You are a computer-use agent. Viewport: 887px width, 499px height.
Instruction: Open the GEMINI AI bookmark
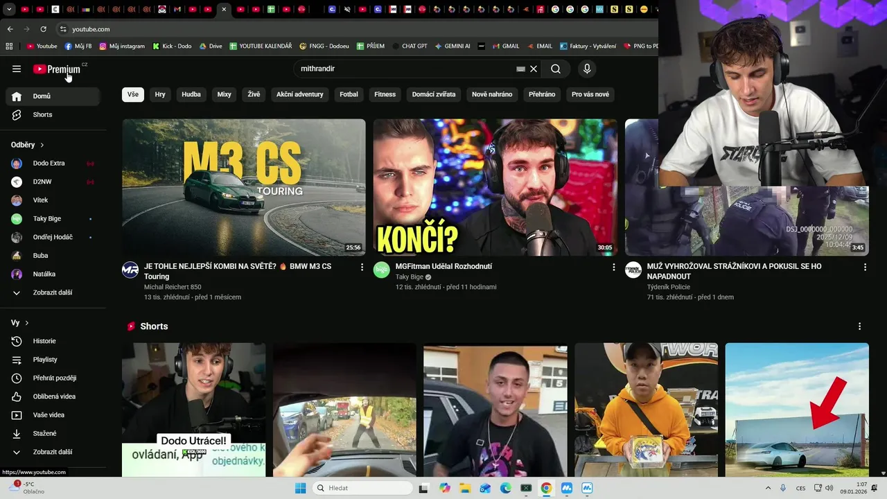[x=453, y=46]
